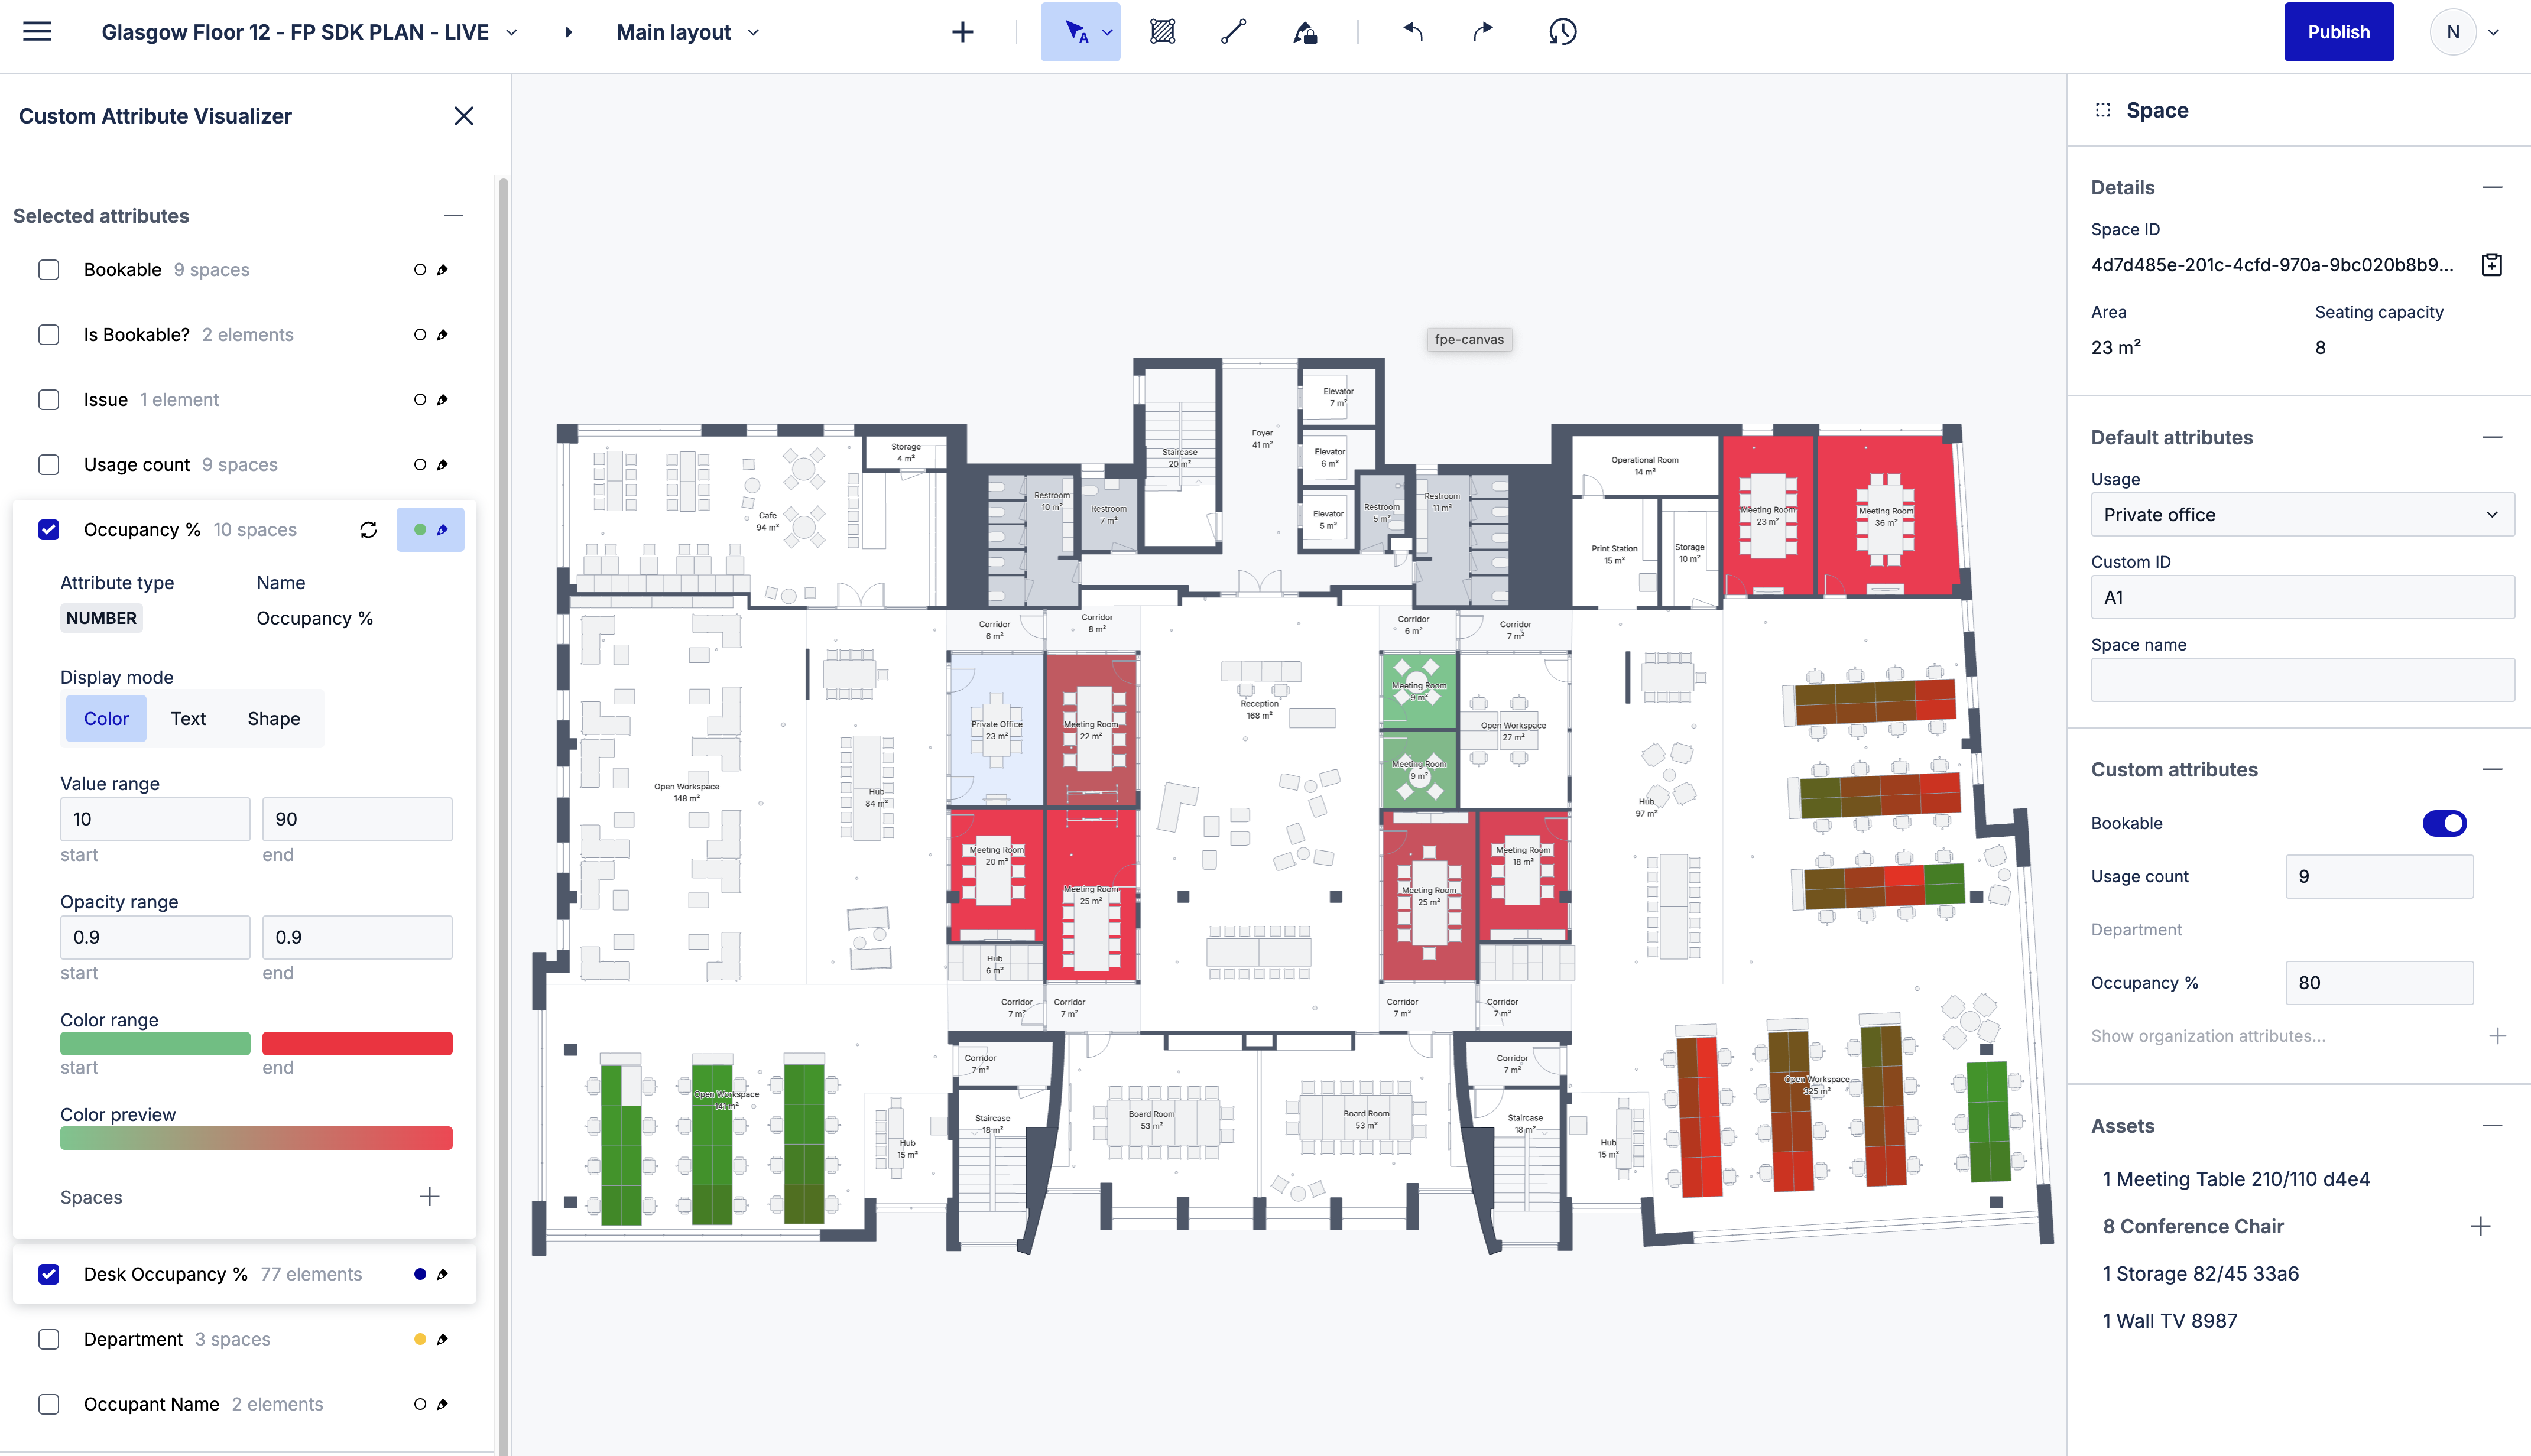
Task: Open the Main layout dropdown
Action: click(688, 32)
